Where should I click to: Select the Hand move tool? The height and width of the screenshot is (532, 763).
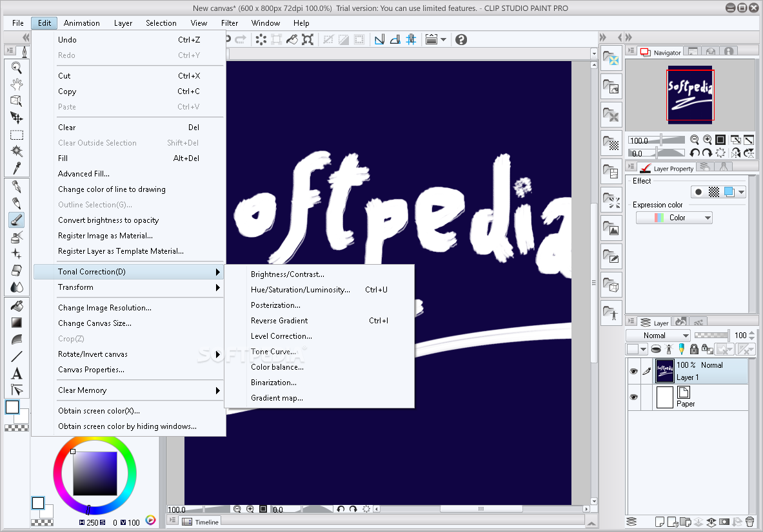[17, 84]
